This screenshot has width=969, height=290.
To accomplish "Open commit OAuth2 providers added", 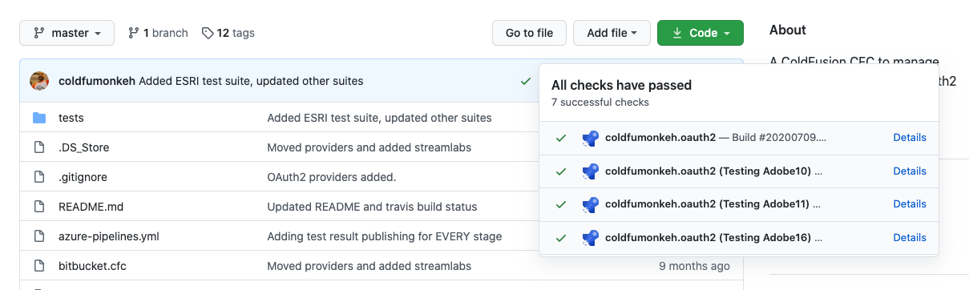I will (x=332, y=177).
